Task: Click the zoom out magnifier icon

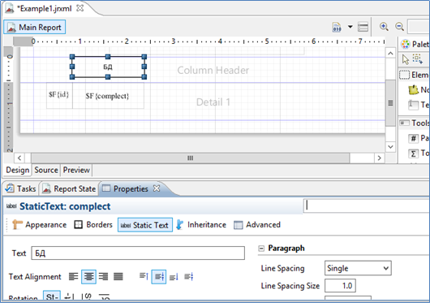Action: point(399,27)
